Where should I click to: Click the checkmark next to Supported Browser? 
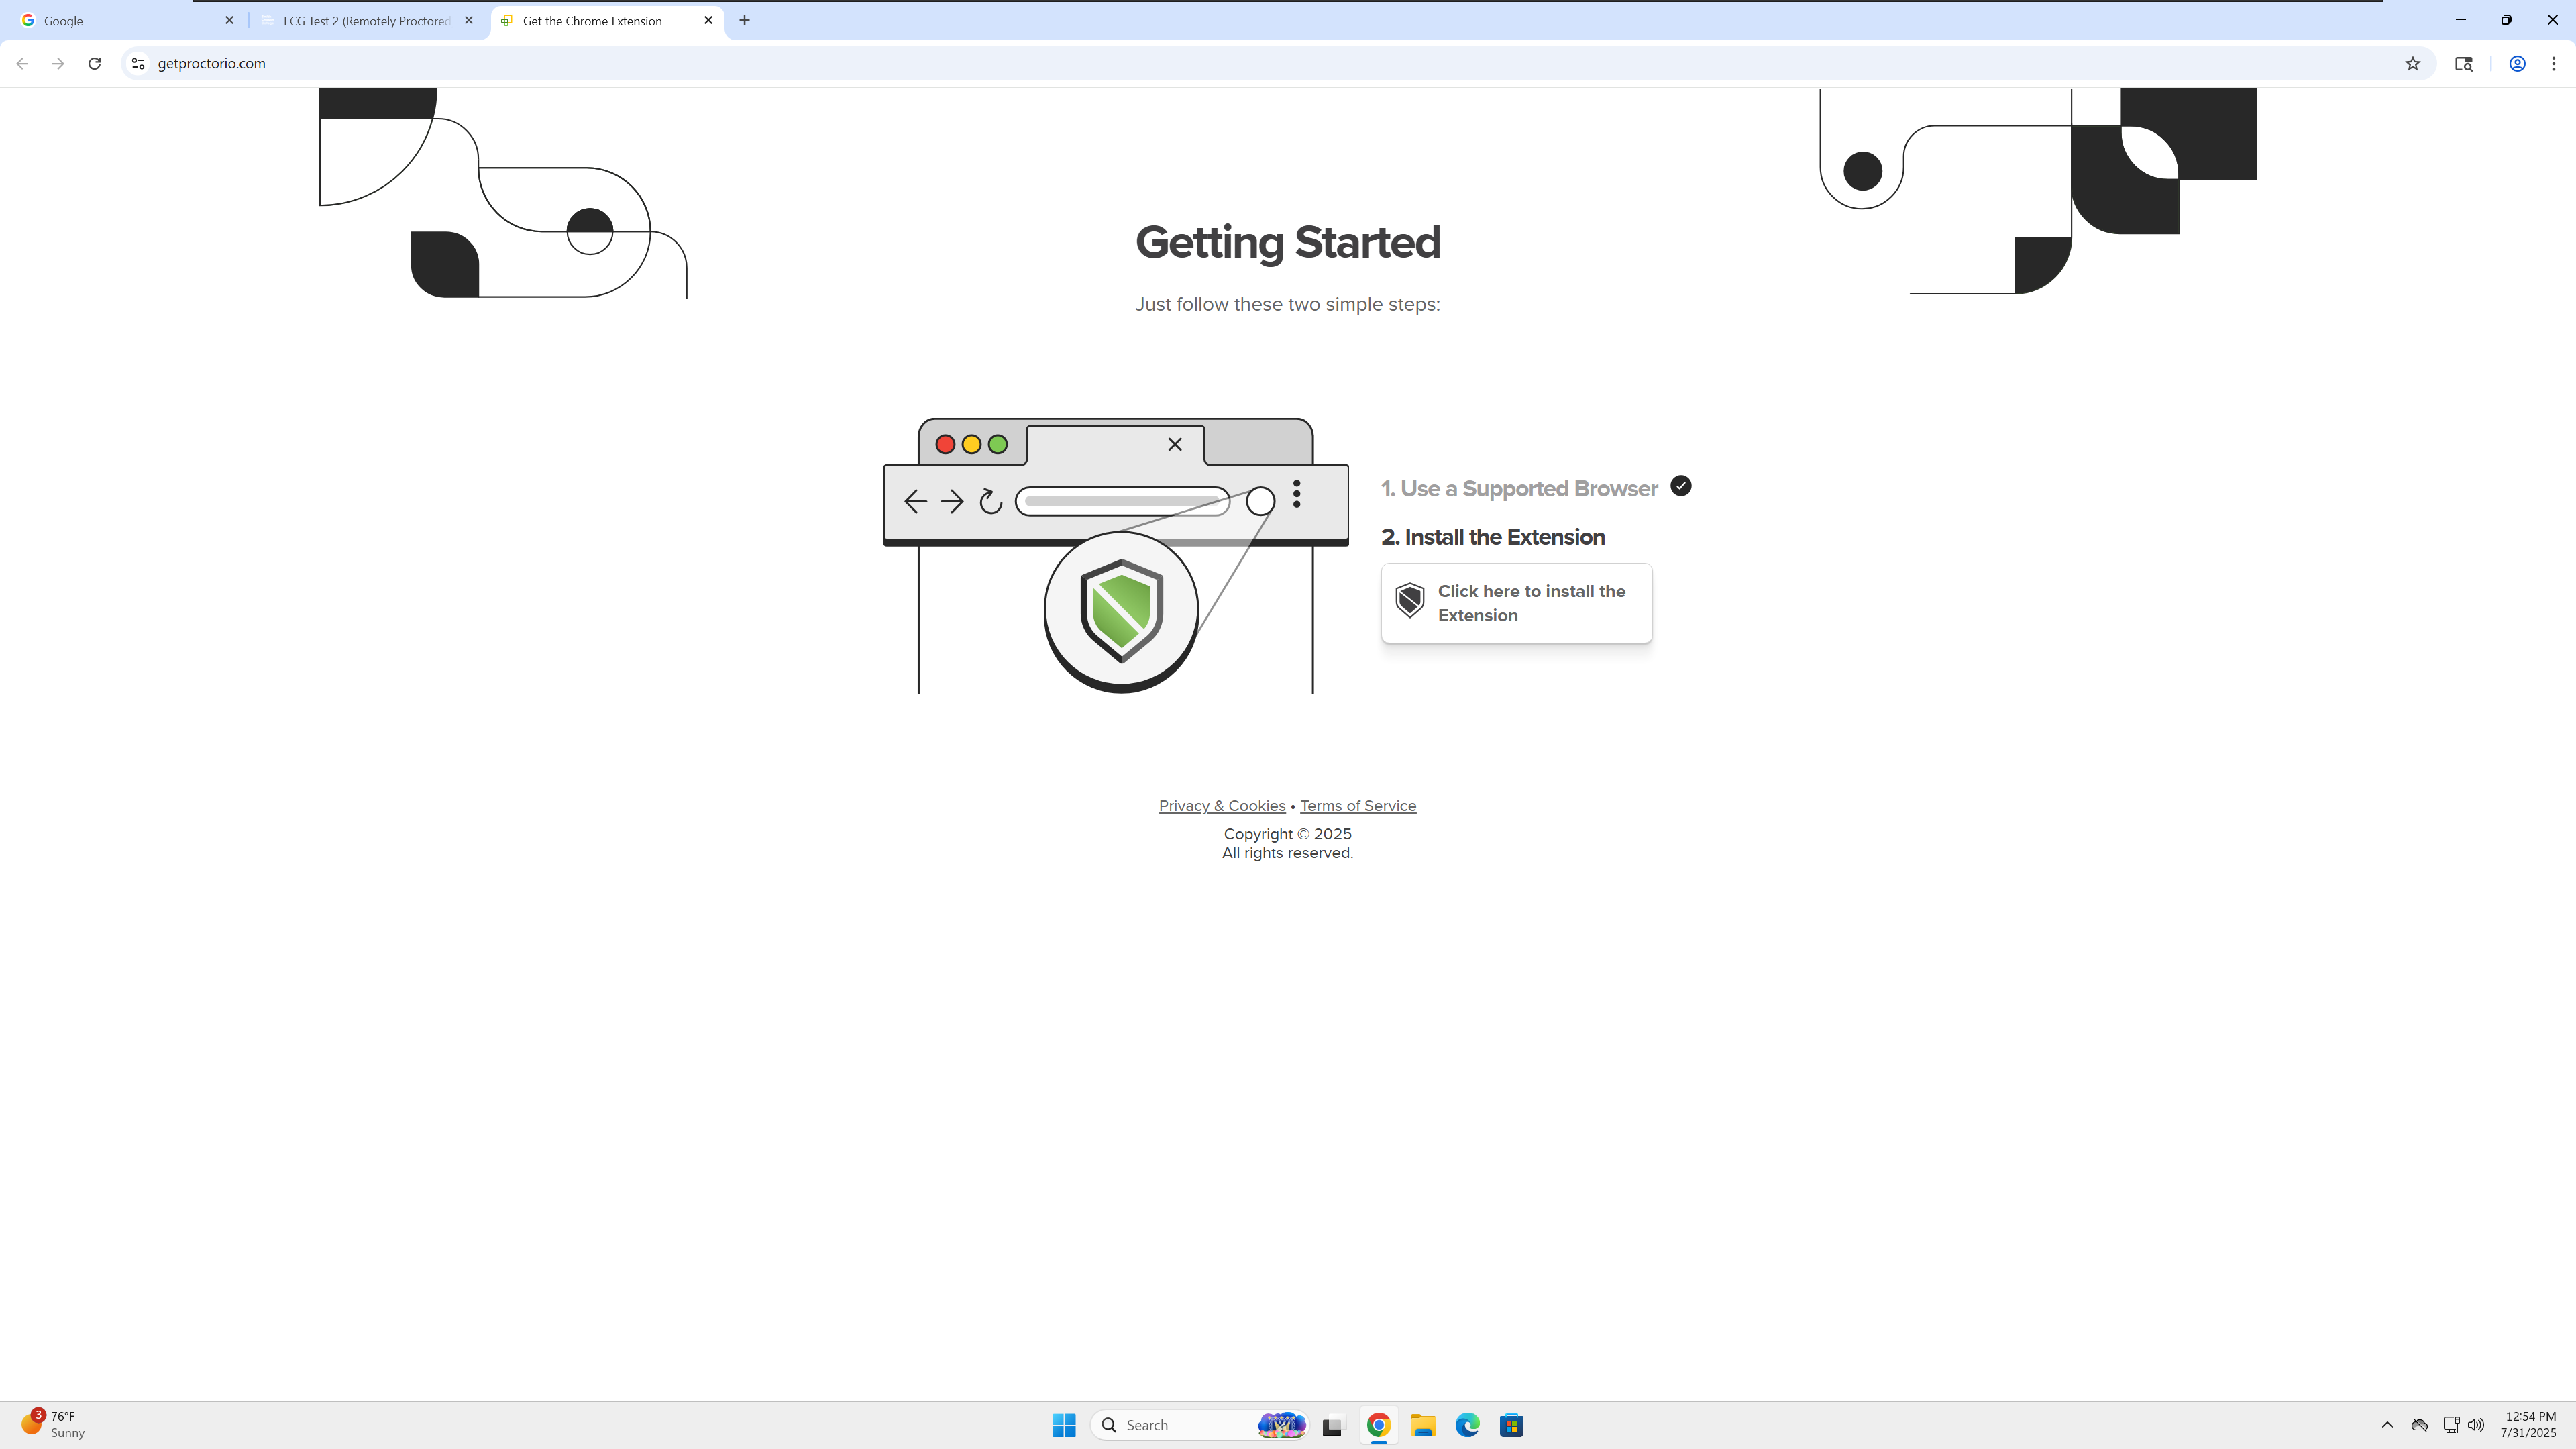(1681, 486)
